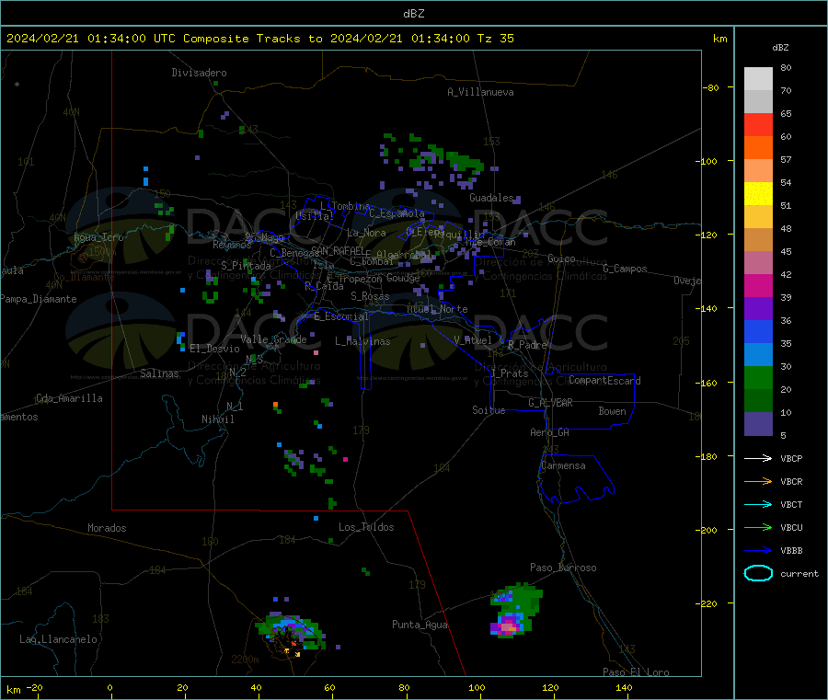Click the blue VBBB arrow legend icon
This screenshot has width=828, height=700.
coord(758,551)
